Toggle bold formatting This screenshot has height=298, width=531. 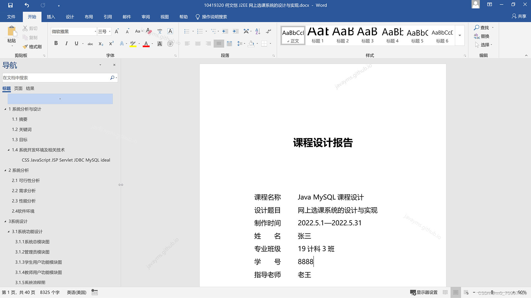point(56,43)
